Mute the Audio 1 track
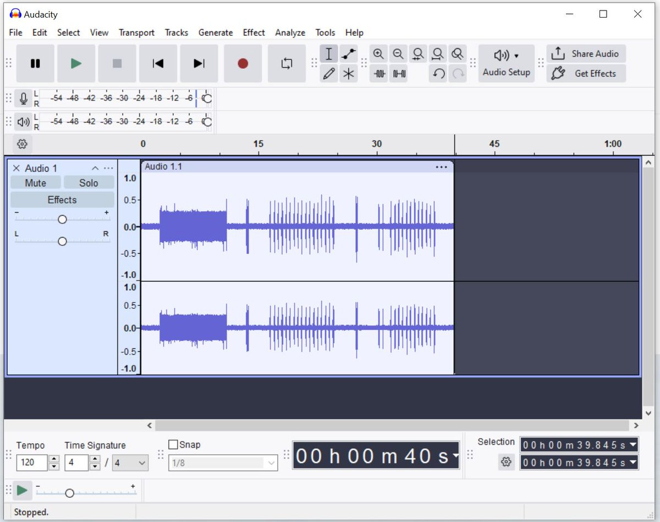Image resolution: width=660 pixels, height=522 pixels. (x=35, y=183)
